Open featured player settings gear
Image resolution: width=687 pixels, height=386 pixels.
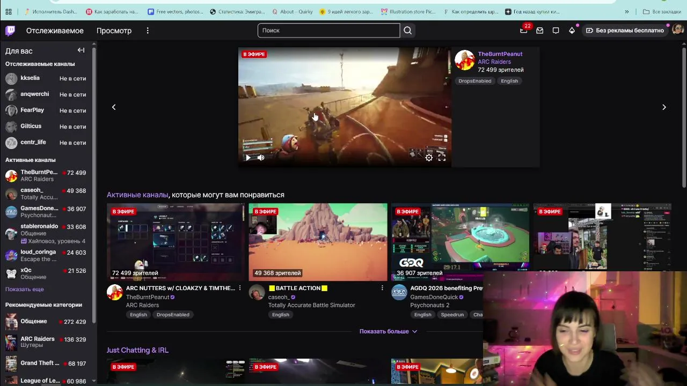pos(429,158)
